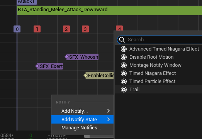The image size is (202, 139).
Task: Select timeline marker 0
Action: (17, 29)
